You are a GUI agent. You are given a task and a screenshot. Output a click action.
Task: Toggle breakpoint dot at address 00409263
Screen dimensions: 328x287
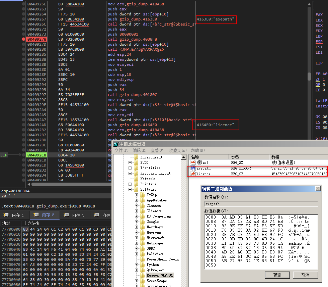point(23,9)
